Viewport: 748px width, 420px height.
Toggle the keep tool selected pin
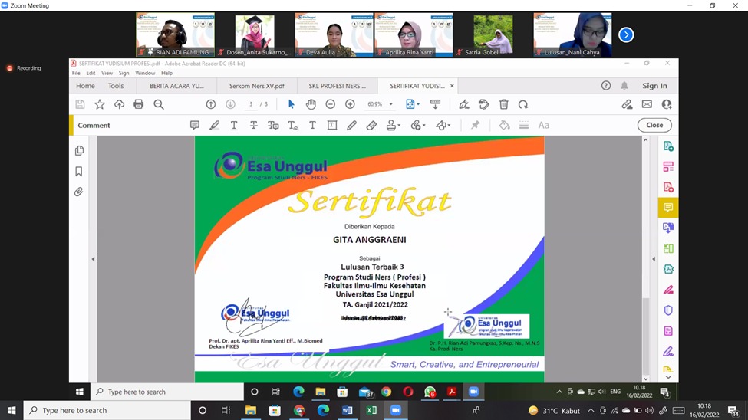(475, 126)
